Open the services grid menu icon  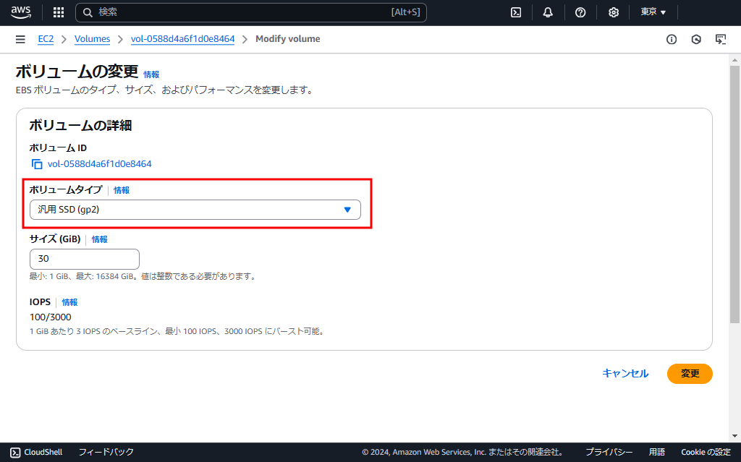[59, 12]
